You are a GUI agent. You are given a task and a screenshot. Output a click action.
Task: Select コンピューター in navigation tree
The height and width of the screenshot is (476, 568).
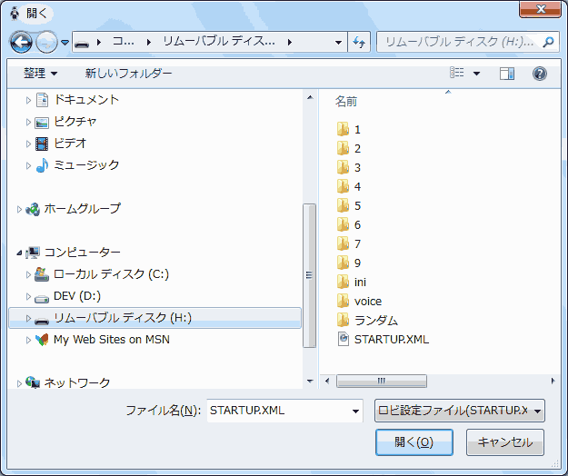pos(82,252)
